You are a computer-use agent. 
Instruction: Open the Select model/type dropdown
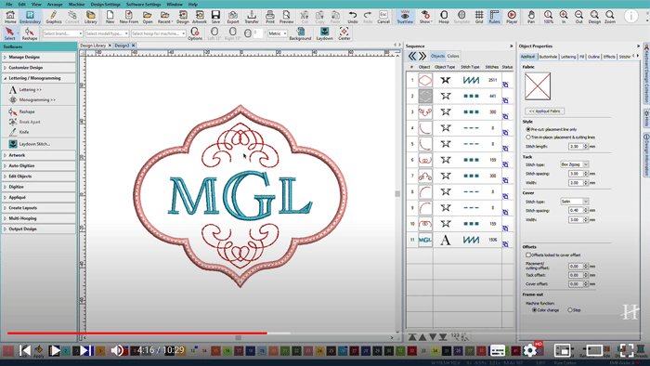(x=107, y=33)
